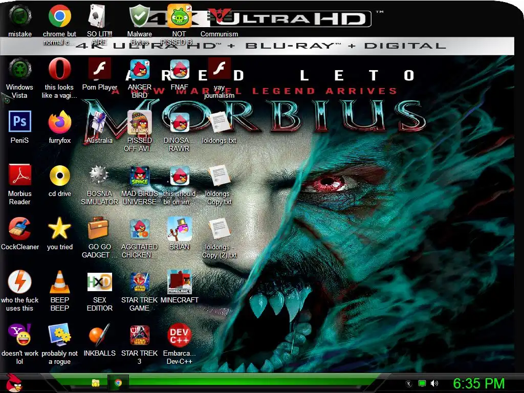Switch to the Chrome taskbar button

(x=118, y=383)
